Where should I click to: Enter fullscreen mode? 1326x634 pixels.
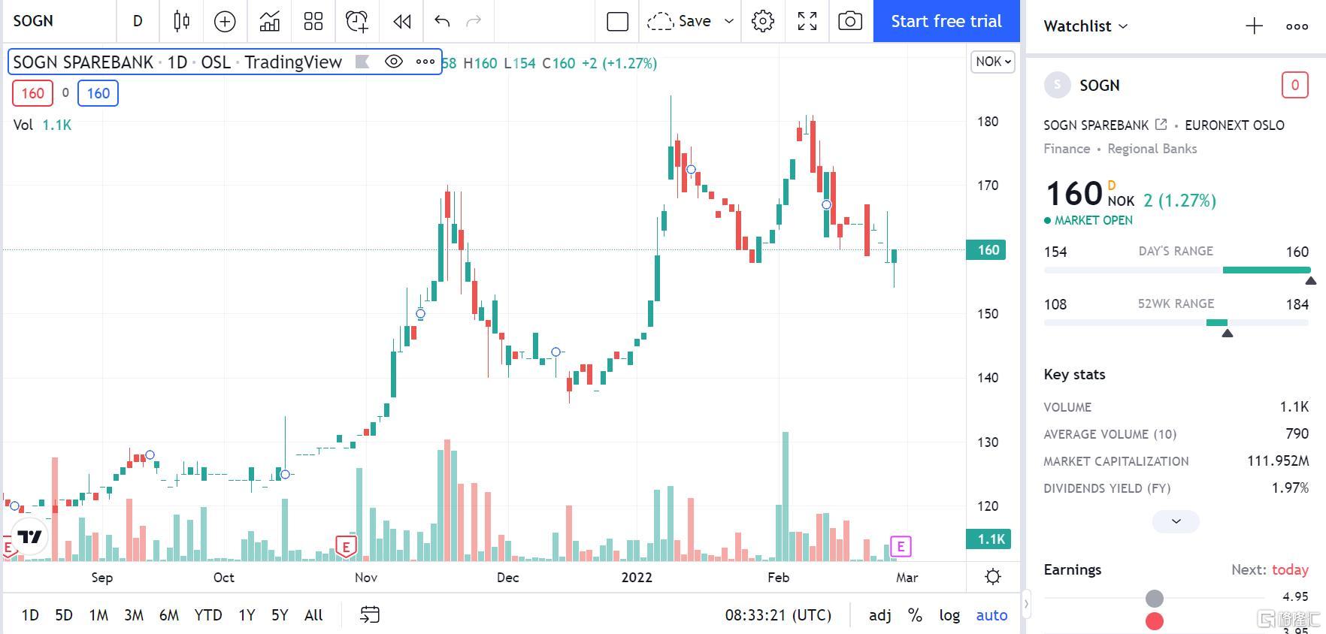coord(807,21)
